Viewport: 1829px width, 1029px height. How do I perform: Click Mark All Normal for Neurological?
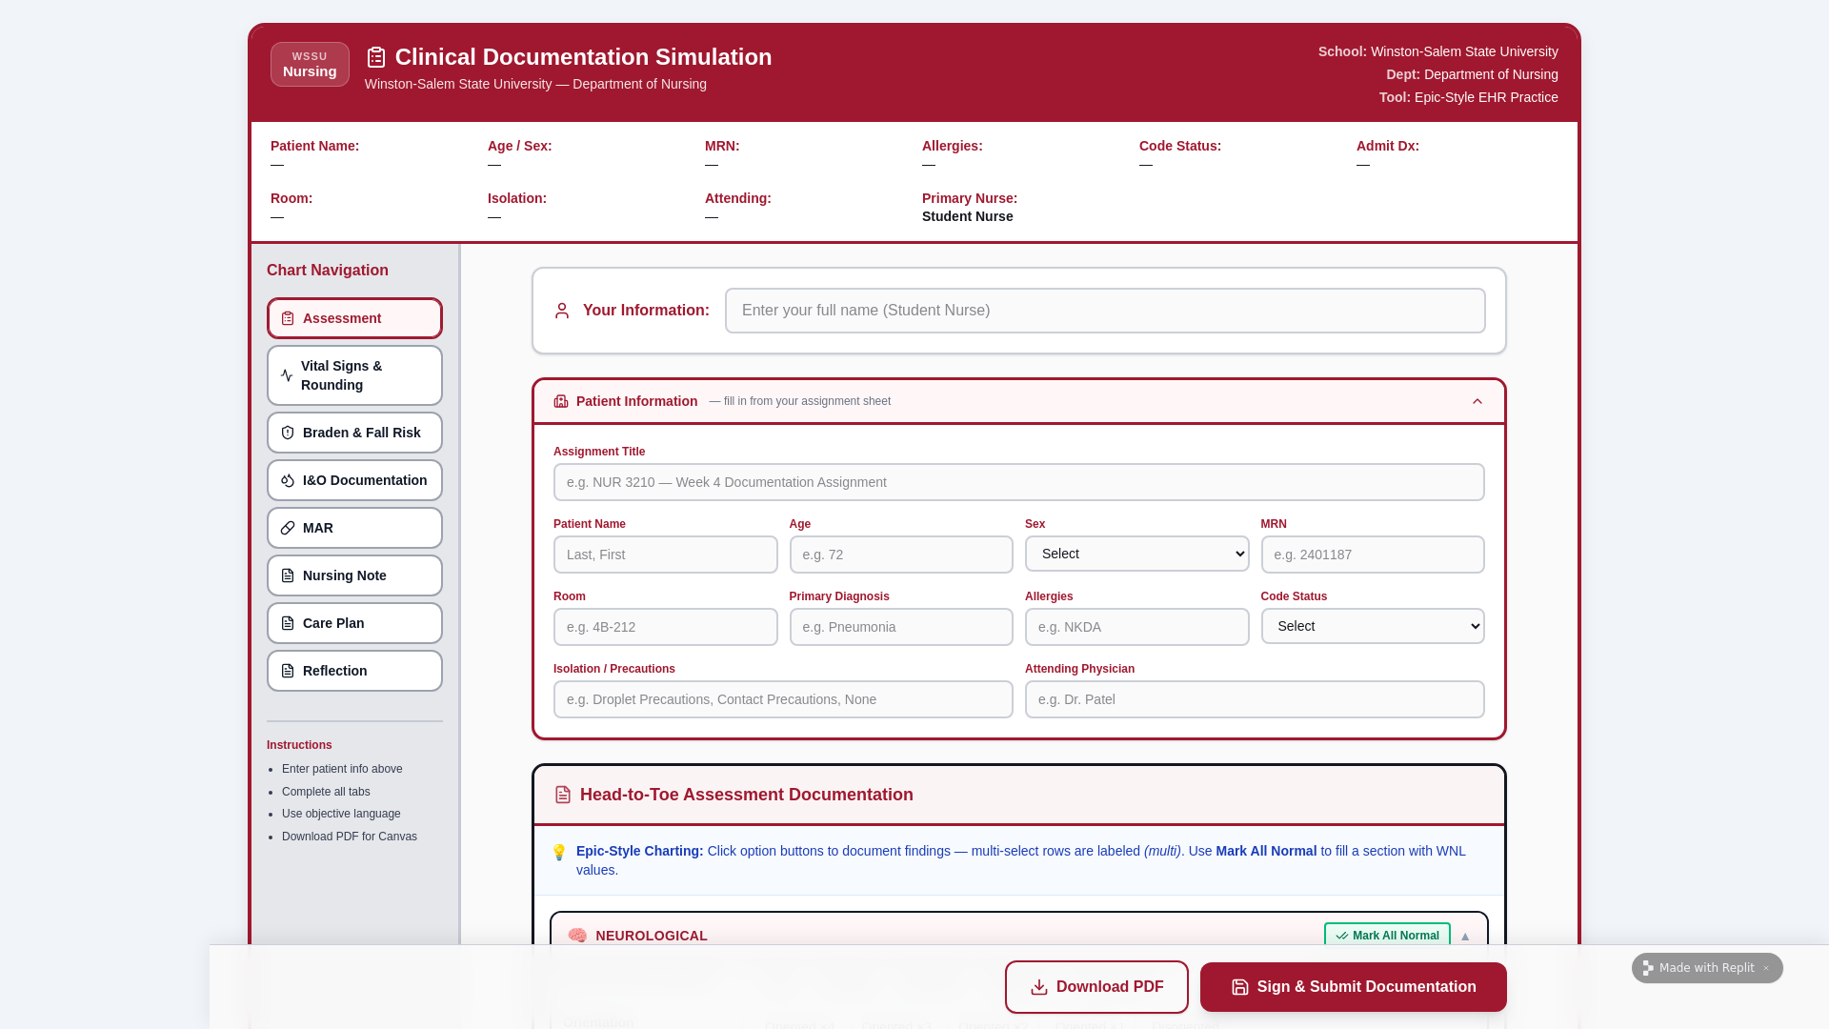(x=1387, y=936)
